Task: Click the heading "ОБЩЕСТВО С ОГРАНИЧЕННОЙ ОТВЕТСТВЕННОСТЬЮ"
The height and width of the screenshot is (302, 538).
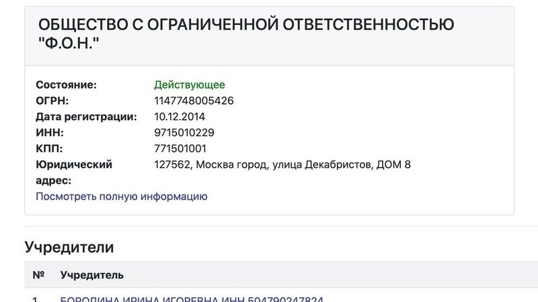Action: pyautogui.click(x=246, y=25)
